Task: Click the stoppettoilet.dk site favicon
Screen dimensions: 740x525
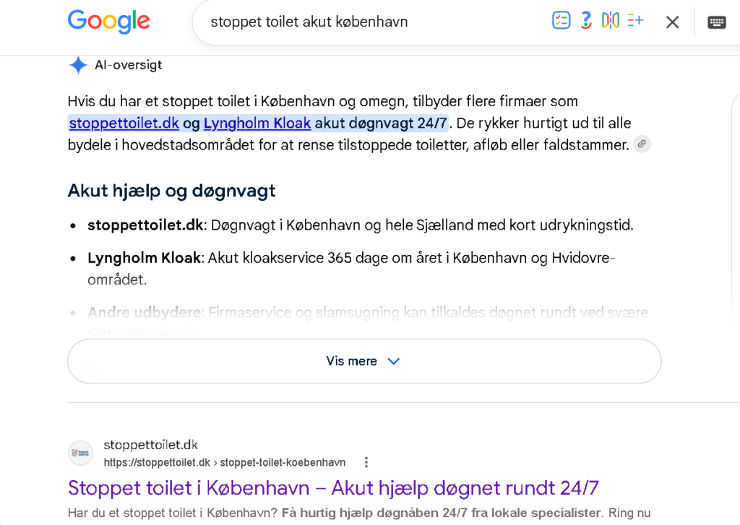Action: click(x=81, y=454)
